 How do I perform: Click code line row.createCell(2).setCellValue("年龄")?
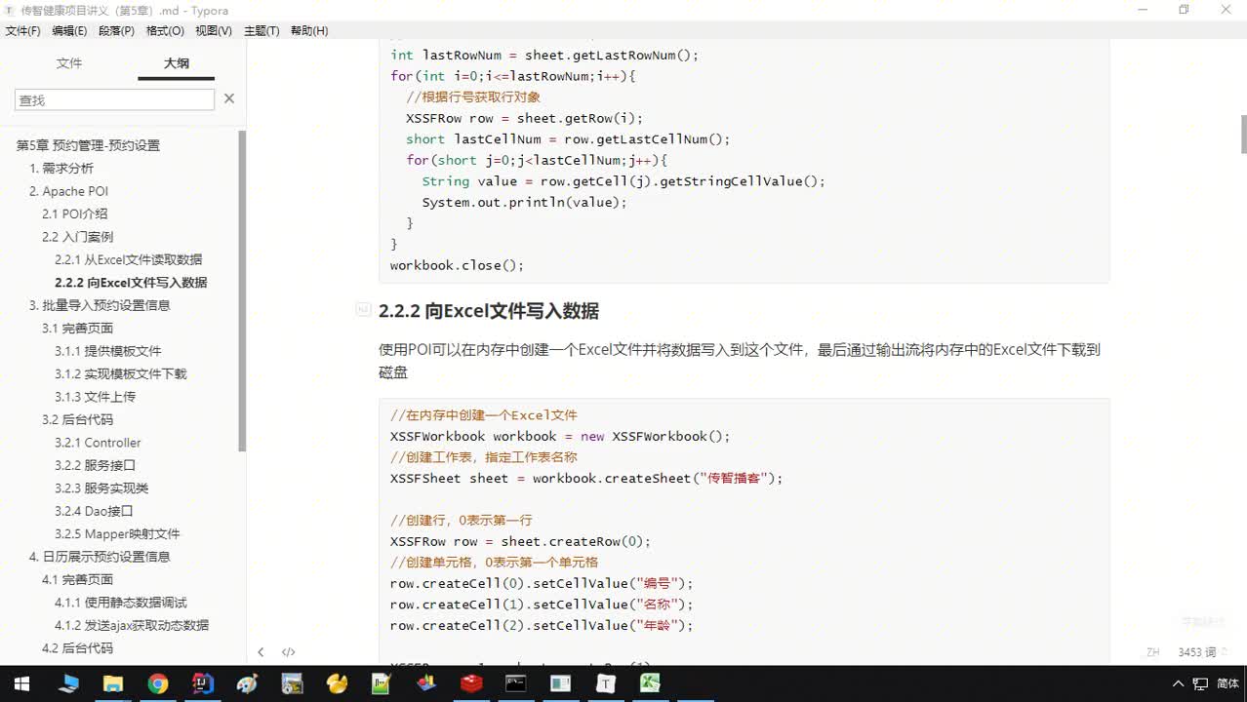[542, 625]
